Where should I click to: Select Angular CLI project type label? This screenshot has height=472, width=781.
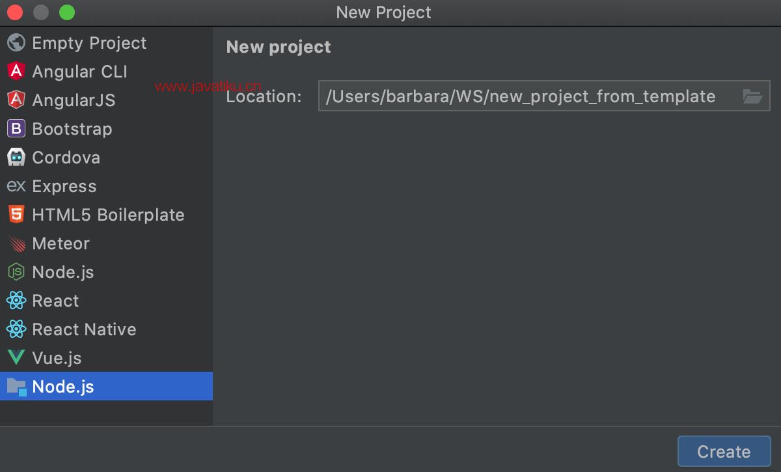pyautogui.click(x=79, y=72)
